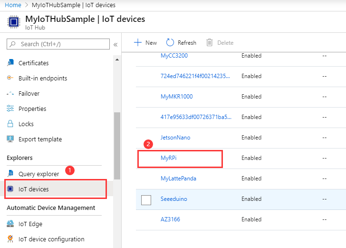Click the page title MyIoTHubSample | IoT devices
This screenshot has width=346, height=248.
85,19
